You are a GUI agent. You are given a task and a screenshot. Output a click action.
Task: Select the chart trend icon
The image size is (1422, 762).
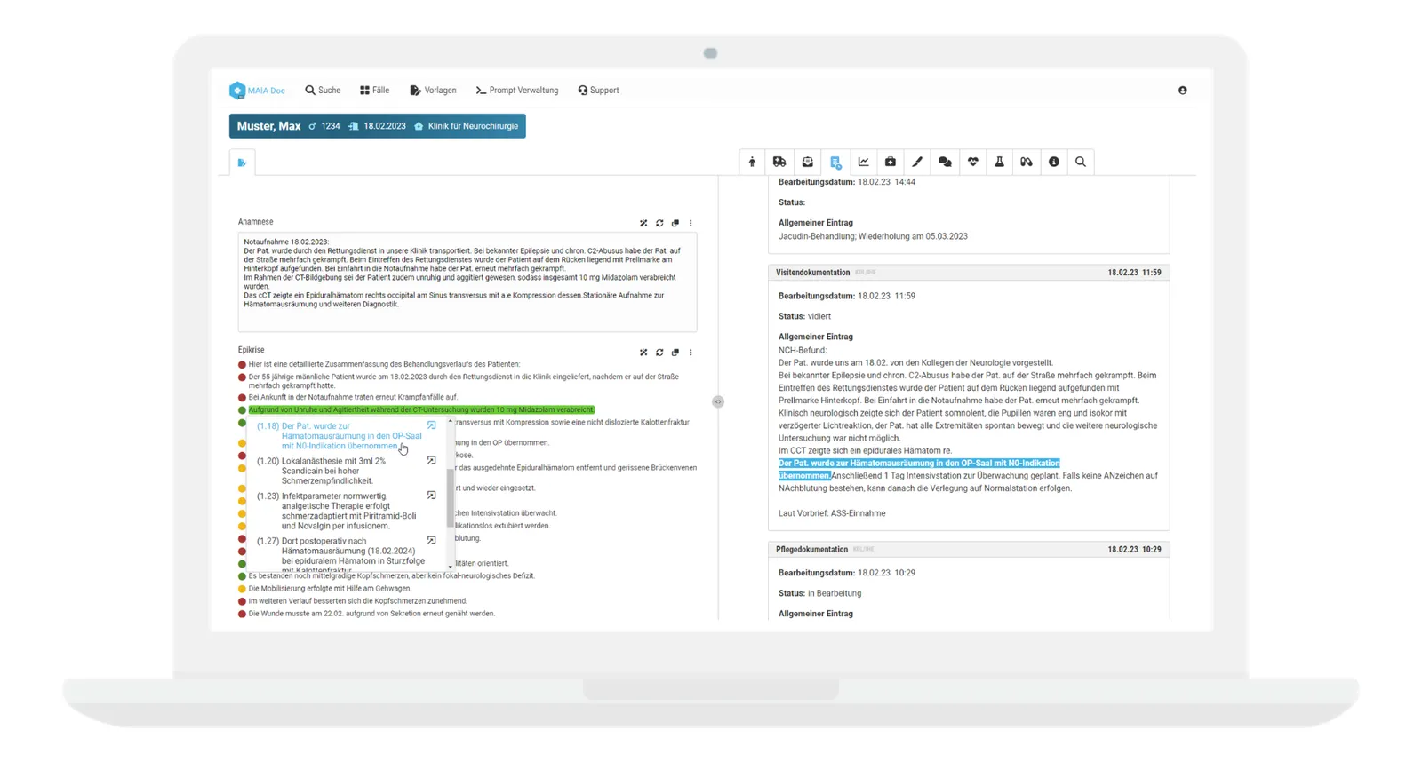(x=863, y=162)
